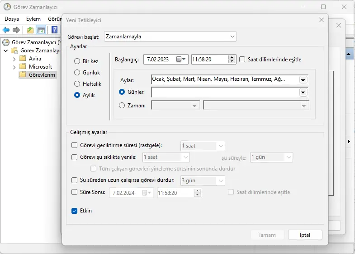355x254 pixels.
Task: Expand the Aylar months dropdown
Action: click(x=303, y=79)
